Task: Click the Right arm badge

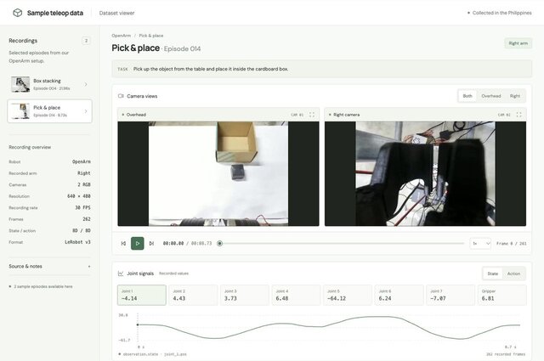Action: click(518, 43)
